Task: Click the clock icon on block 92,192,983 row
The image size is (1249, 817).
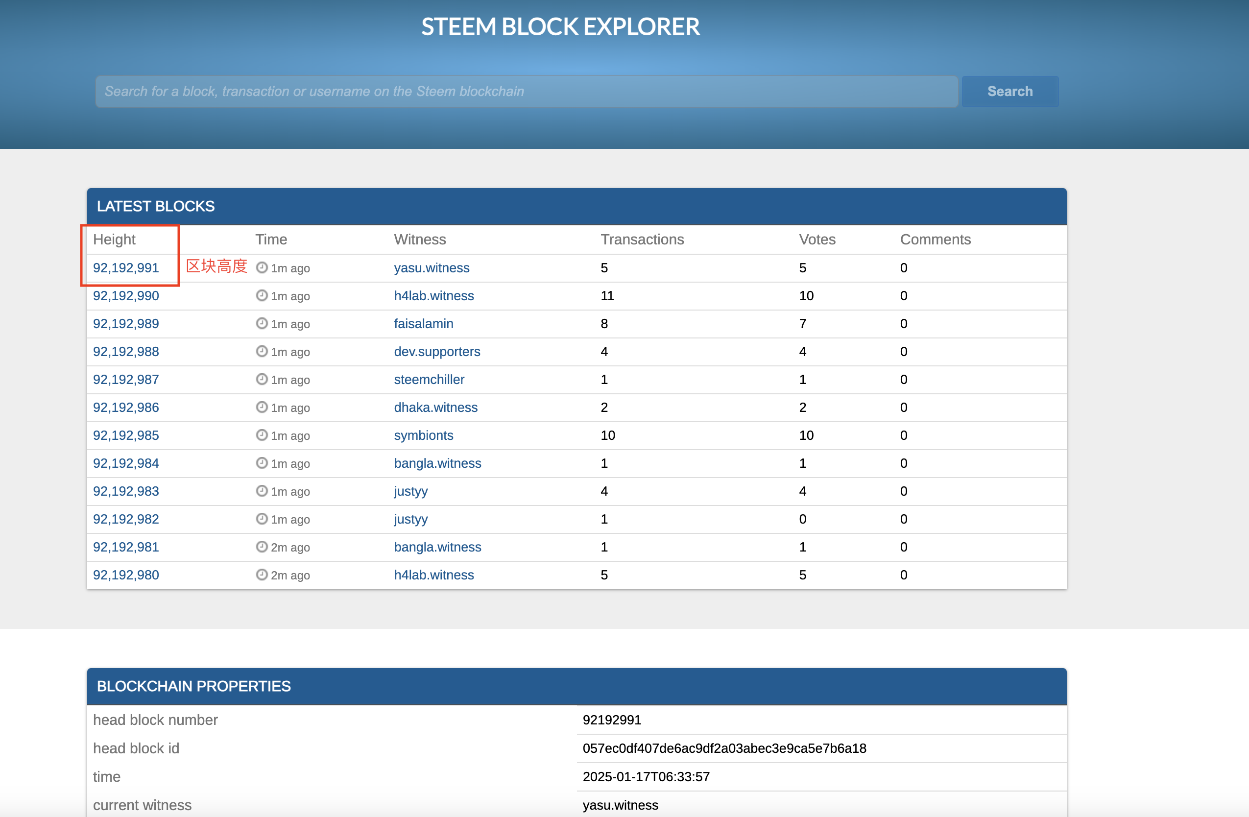Action: pos(262,490)
